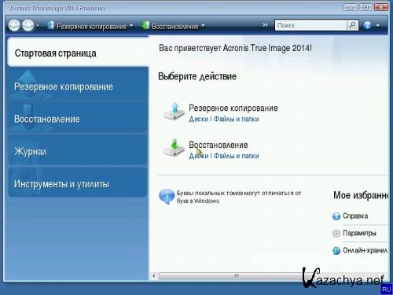Open Параметры link in favorites

pyautogui.click(x=359, y=233)
